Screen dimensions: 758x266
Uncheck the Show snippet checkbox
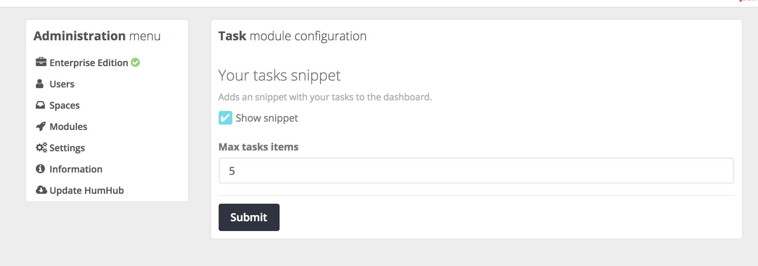click(x=225, y=118)
